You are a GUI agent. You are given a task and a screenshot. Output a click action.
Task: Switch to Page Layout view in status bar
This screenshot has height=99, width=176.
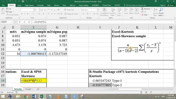[x=146, y=92]
